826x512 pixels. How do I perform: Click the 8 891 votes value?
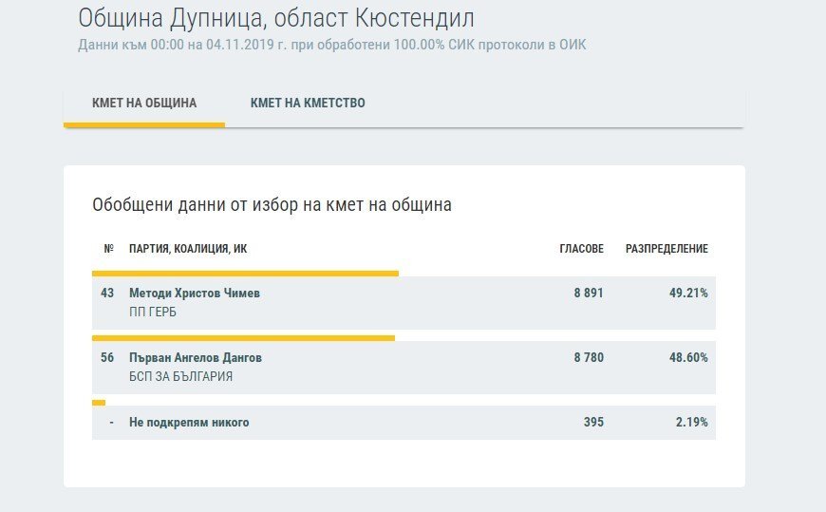tap(589, 294)
